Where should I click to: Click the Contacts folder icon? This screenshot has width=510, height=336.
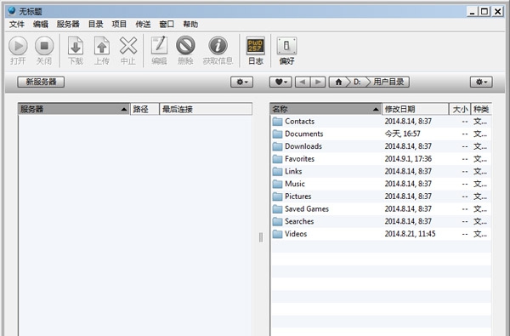coord(277,122)
